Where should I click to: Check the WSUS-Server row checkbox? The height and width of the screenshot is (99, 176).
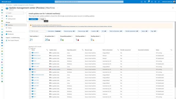pyautogui.click(x=30, y=56)
